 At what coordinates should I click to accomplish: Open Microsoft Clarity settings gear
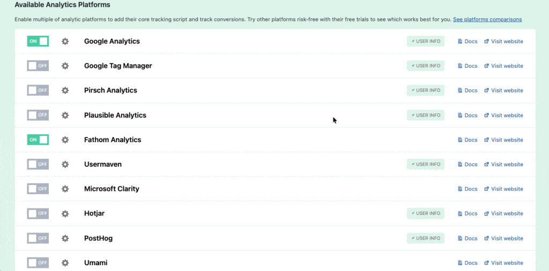coord(65,189)
